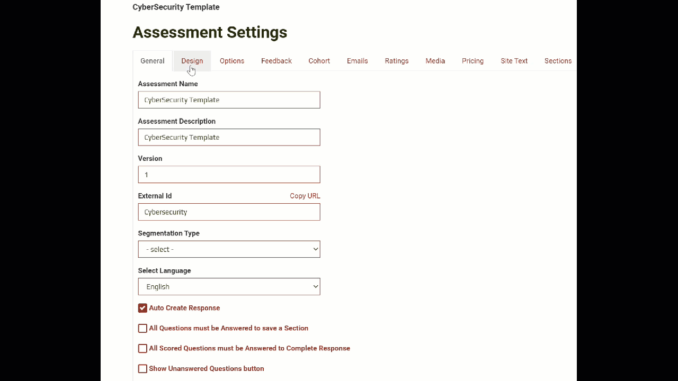Open the Select Language dropdown
678x381 pixels.
point(229,287)
